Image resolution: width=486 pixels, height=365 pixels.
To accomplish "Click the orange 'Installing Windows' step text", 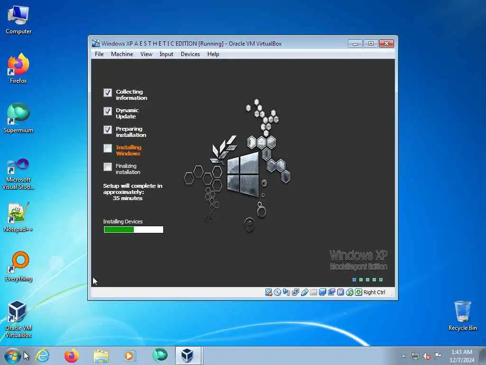I will (x=129, y=151).
